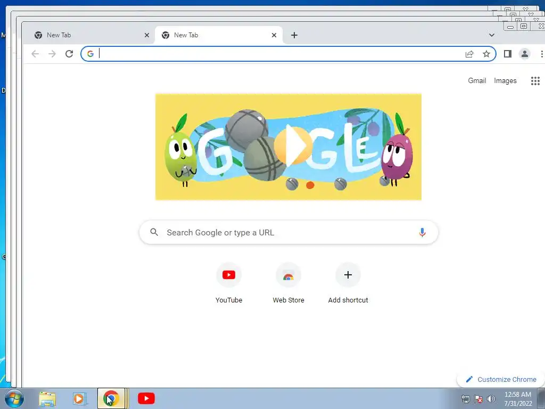545x409 pixels.
Task: Select the second New Tab
Action: click(x=219, y=35)
